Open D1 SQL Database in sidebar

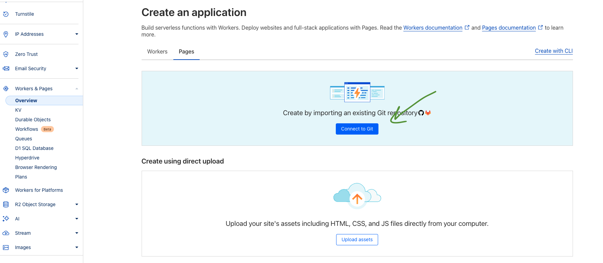(34, 148)
